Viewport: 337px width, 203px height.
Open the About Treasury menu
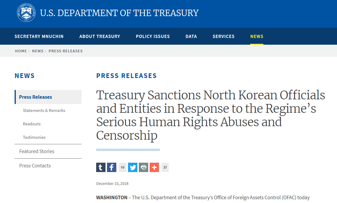[100, 36]
